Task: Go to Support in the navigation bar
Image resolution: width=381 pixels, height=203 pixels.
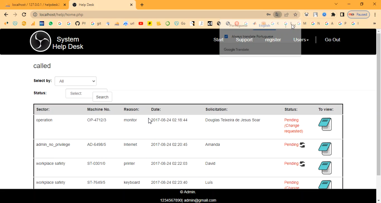Action: point(244,40)
